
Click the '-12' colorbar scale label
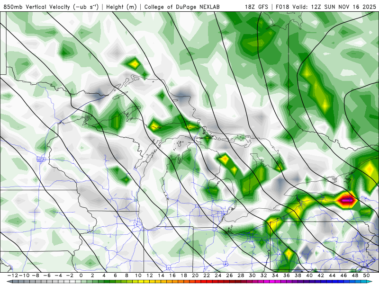point(12,275)
